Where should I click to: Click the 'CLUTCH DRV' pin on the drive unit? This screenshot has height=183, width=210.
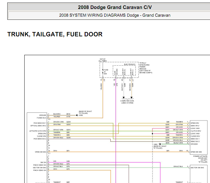[196, 131]
